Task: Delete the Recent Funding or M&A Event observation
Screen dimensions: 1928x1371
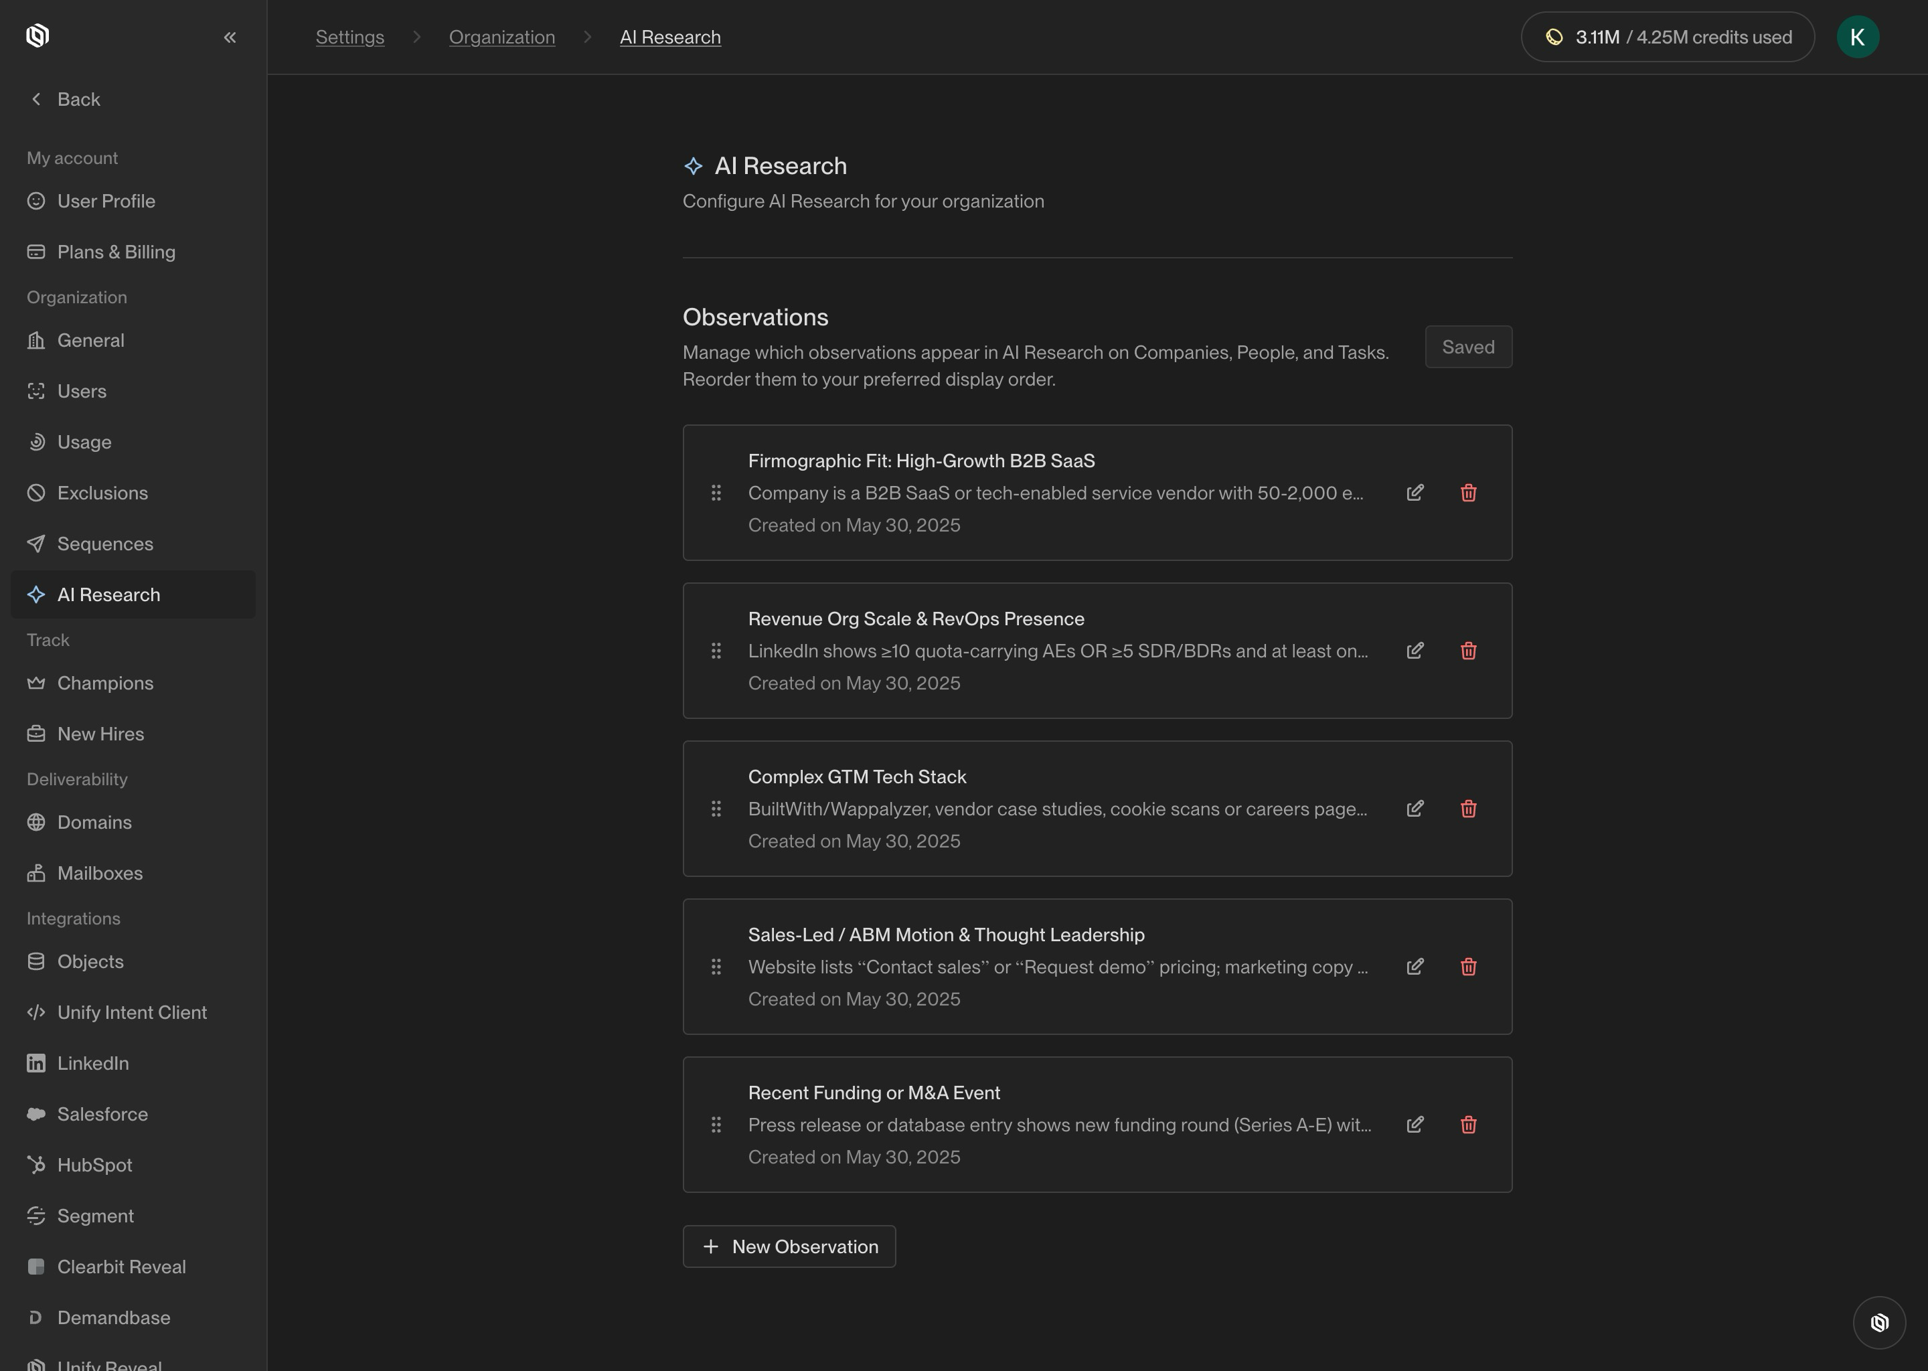Action: [1468, 1125]
